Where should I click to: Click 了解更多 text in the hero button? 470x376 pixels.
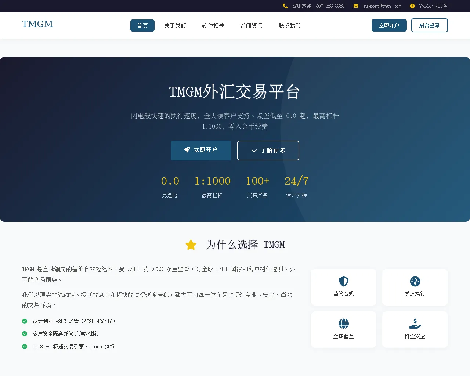pyautogui.click(x=273, y=151)
